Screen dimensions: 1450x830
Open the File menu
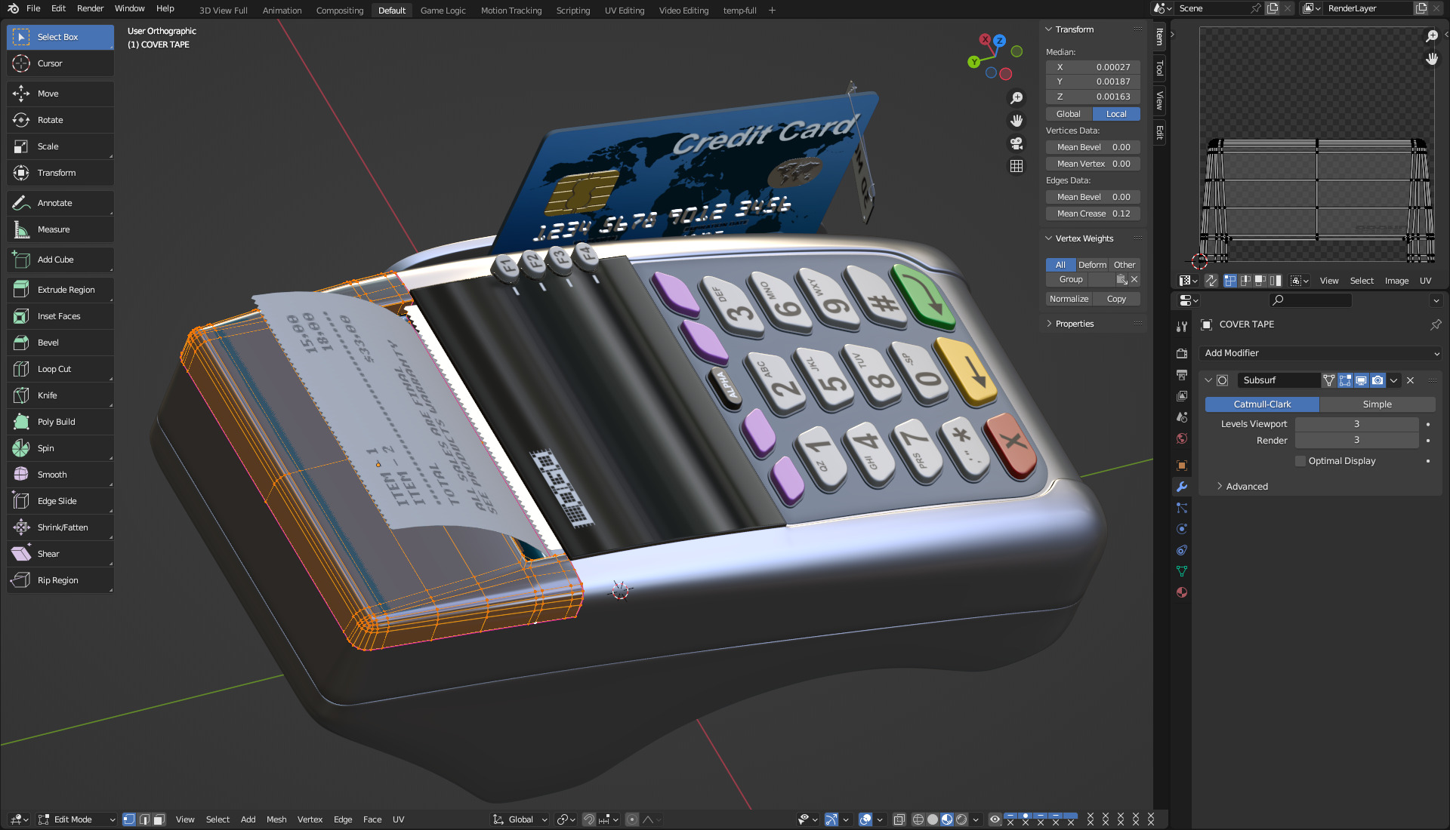(33, 8)
